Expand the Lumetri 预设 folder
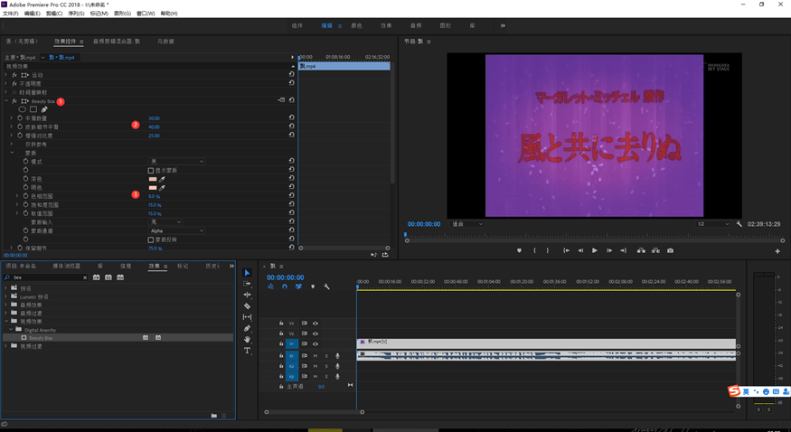This screenshot has height=432, width=791. [6, 296]
